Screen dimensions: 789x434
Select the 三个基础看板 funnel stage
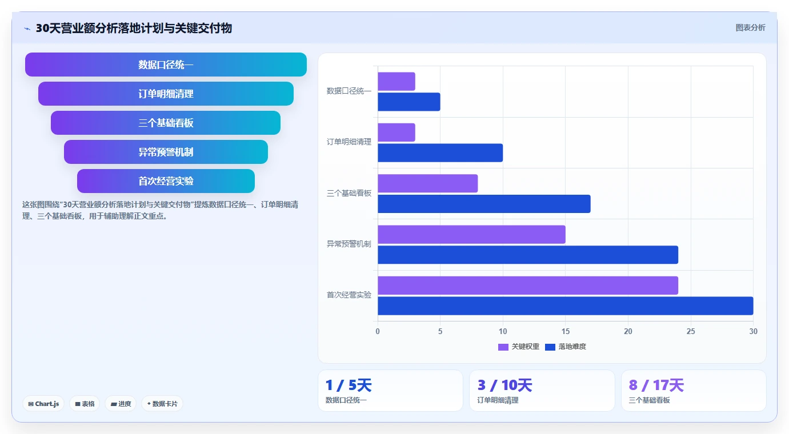166,123
